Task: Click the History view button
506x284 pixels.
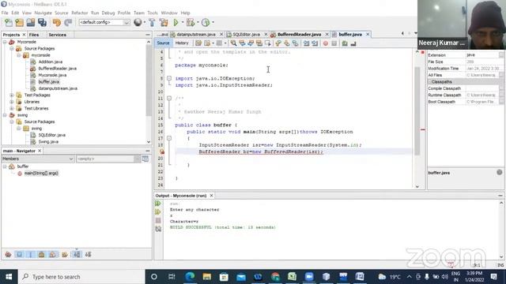Action: click(x=182, y=43)
